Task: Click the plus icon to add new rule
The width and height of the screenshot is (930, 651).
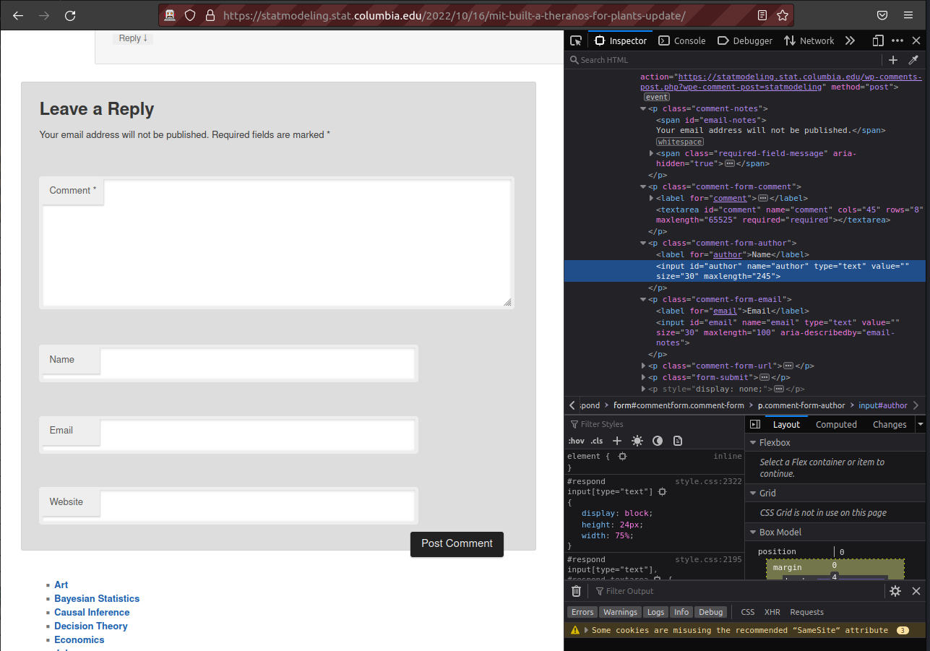Action: tap(617, 441)
